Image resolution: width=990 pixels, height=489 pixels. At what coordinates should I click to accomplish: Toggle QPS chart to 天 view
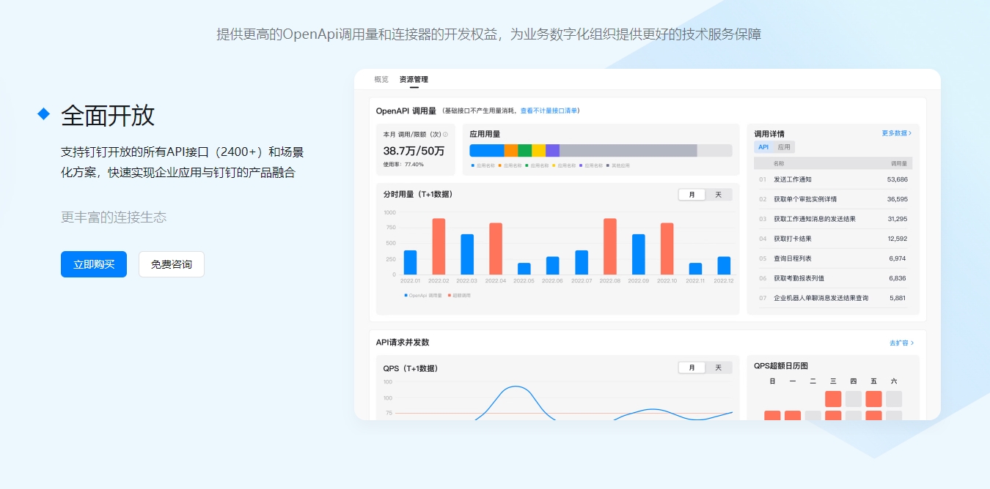pyautogui.click(x=718, y=367)
